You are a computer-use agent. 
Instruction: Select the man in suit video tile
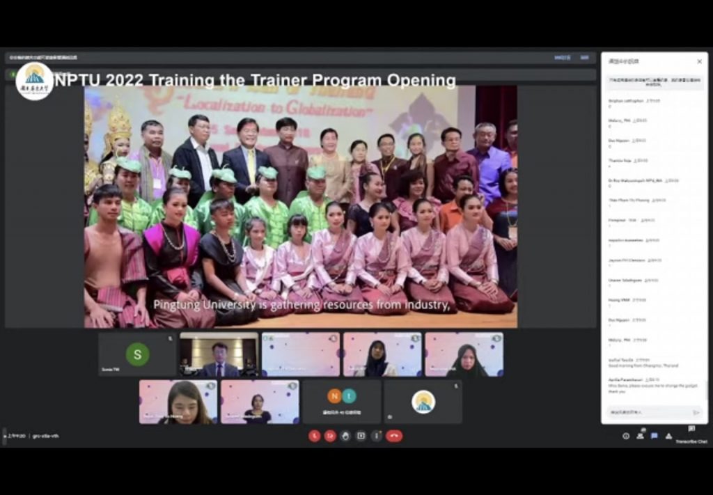click(219, 354)
